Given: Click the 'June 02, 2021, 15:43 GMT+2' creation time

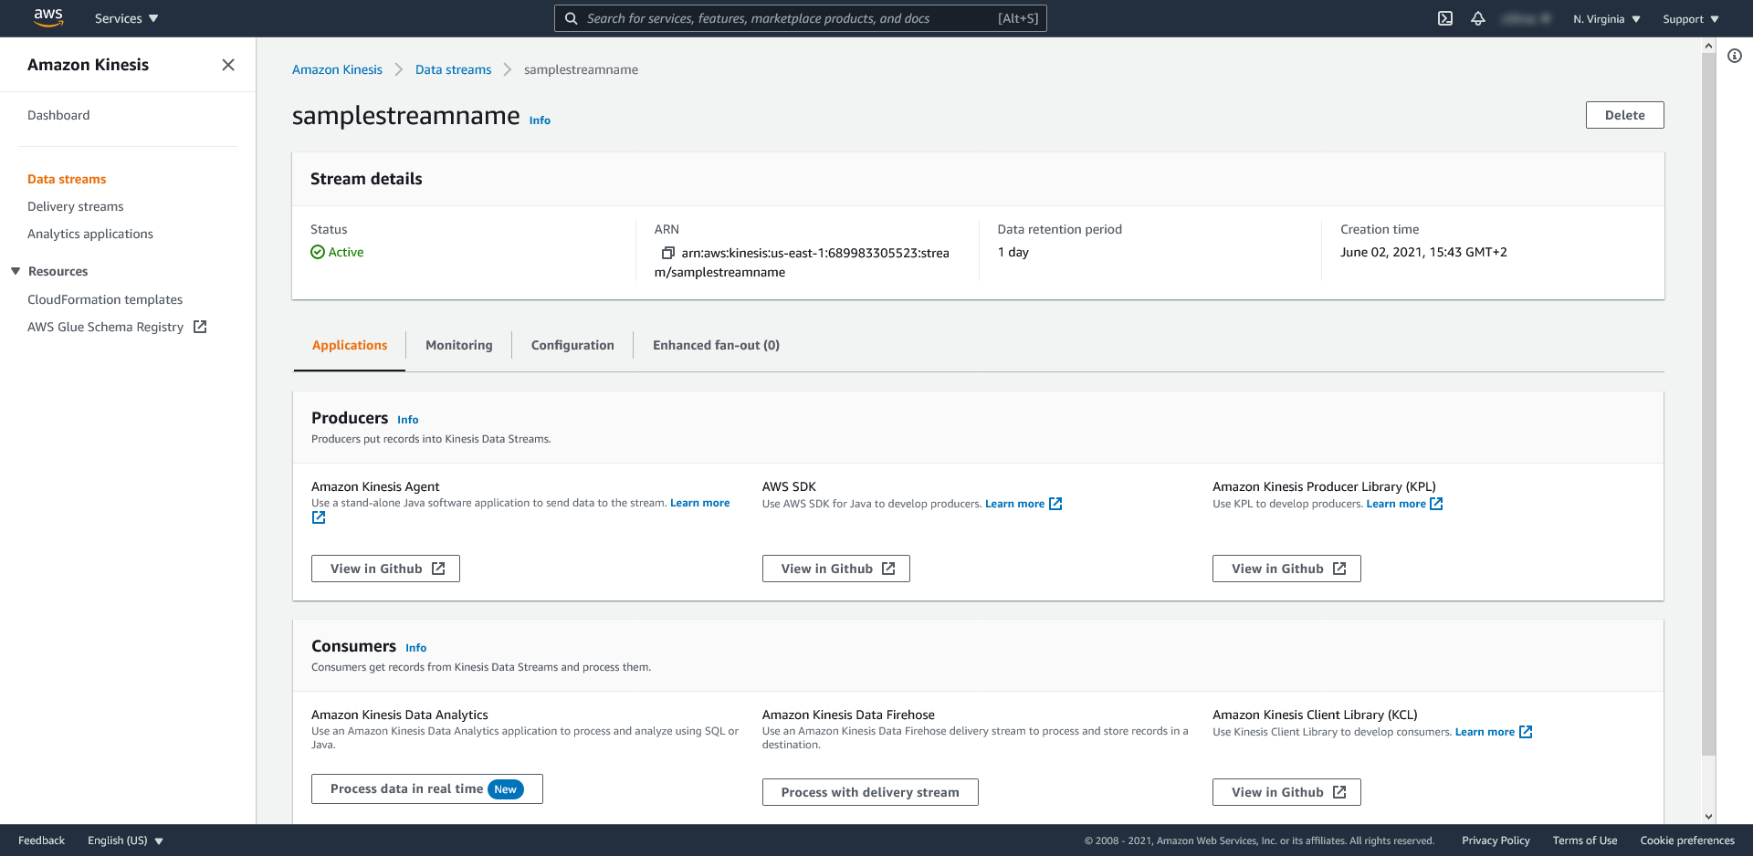Looking at the screenshot, I should coord(1423,252).
